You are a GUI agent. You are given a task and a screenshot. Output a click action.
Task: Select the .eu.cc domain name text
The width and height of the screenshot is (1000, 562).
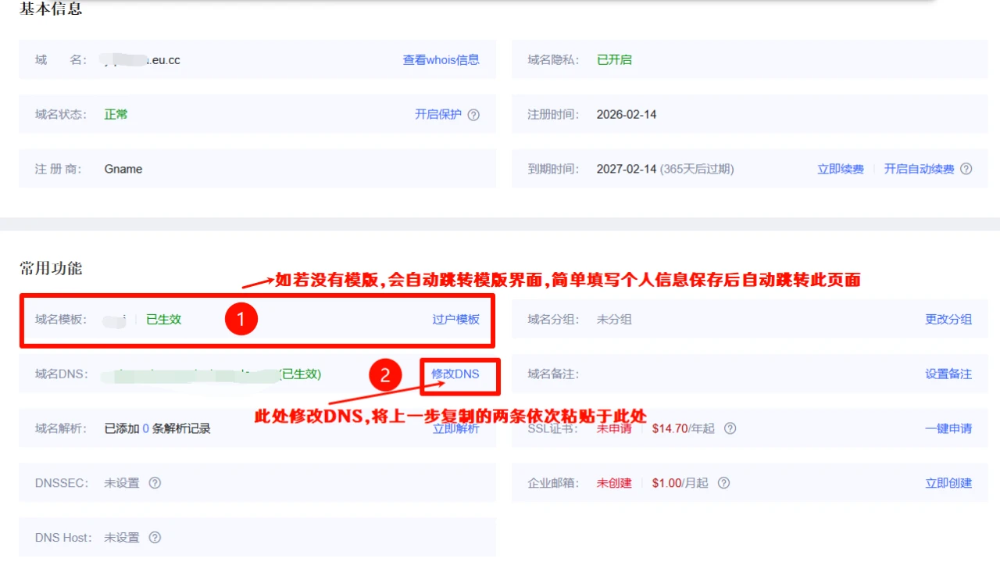coord(164,59)
